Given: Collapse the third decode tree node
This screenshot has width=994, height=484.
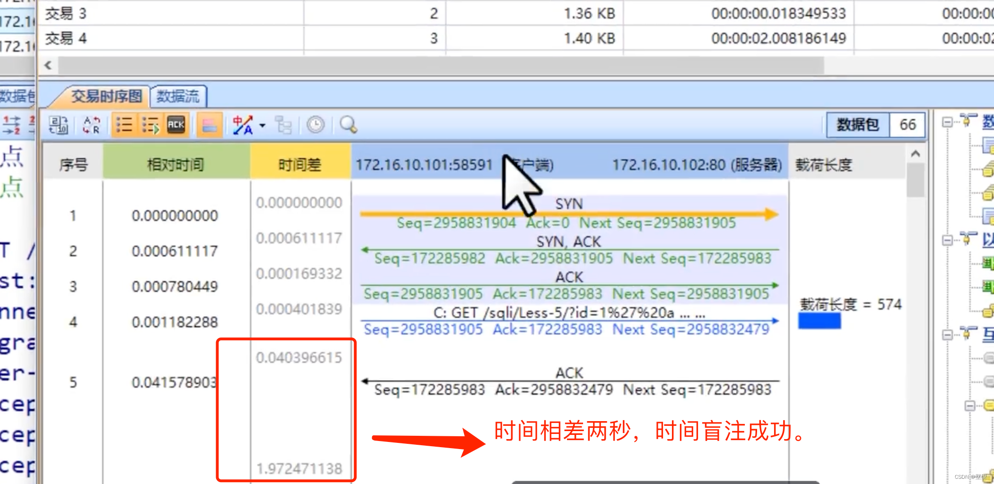Looking at the screenshot, I should pos(947,335).
